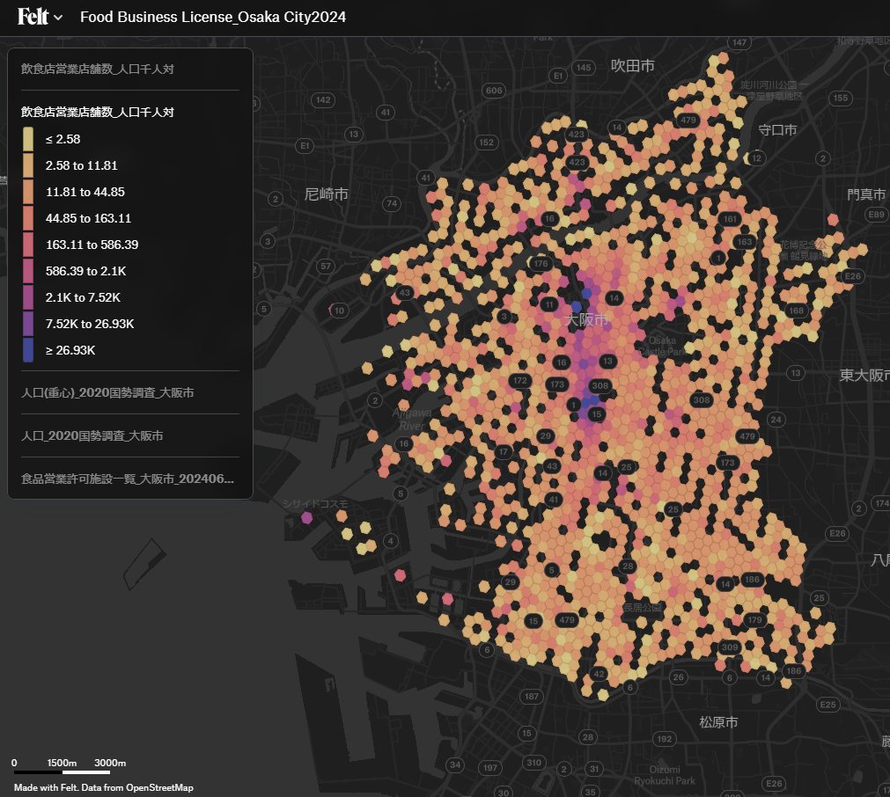
Task: Click the route 309 road shield
Action: point(730,647)
